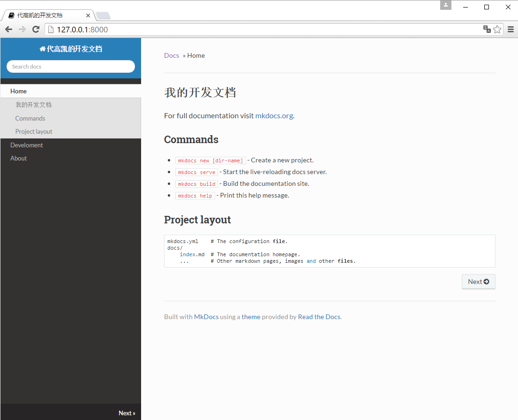Click the browser back arrow
The height and width of the screenshot is (420, 518).
pos(9,30)
